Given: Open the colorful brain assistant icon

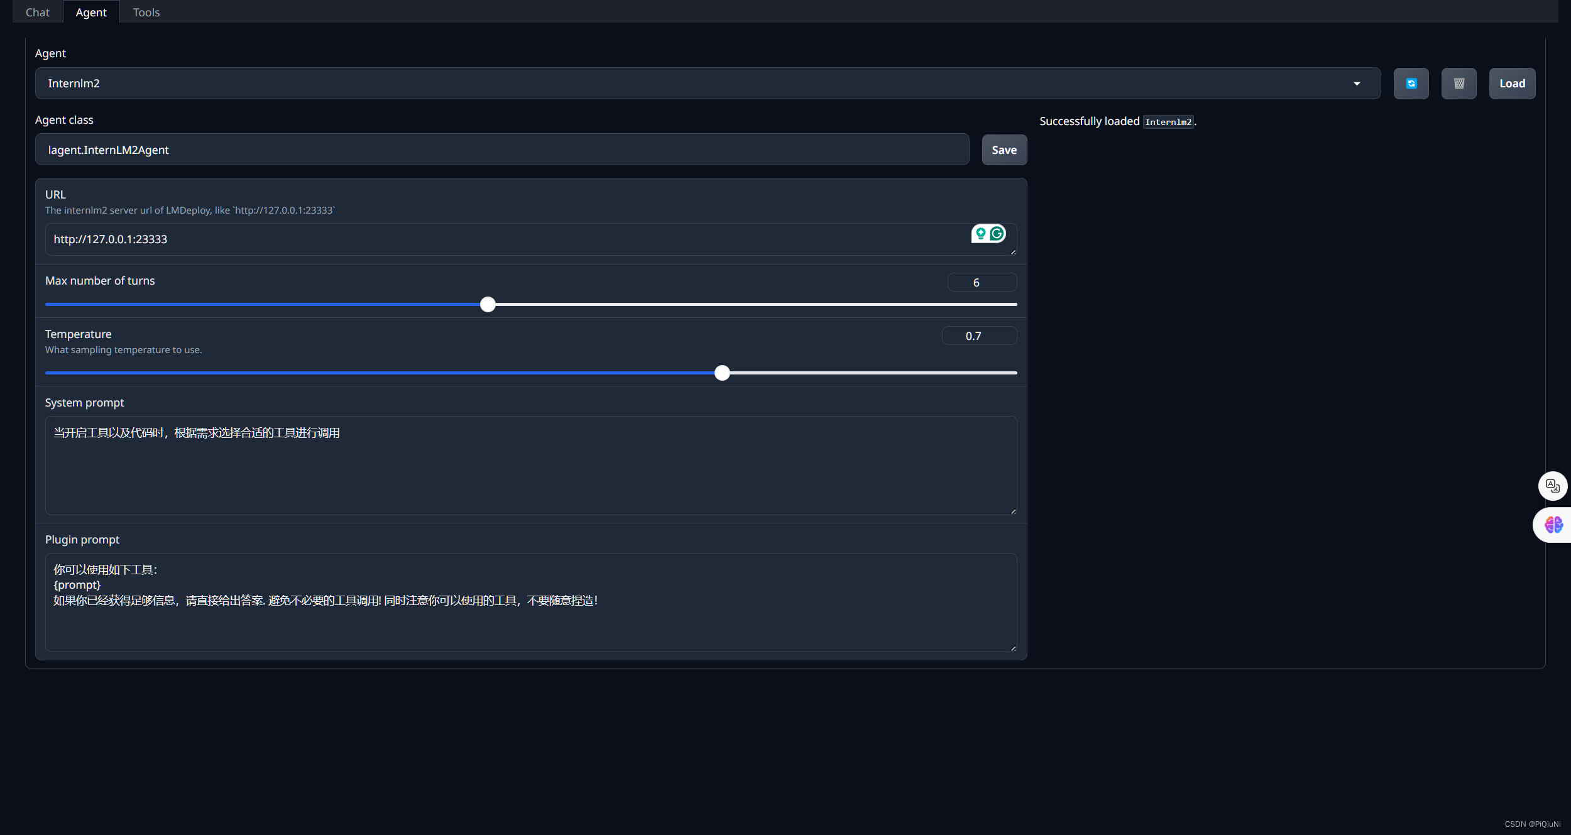Looking at the screenshot, I should [x=1553, y=525].
